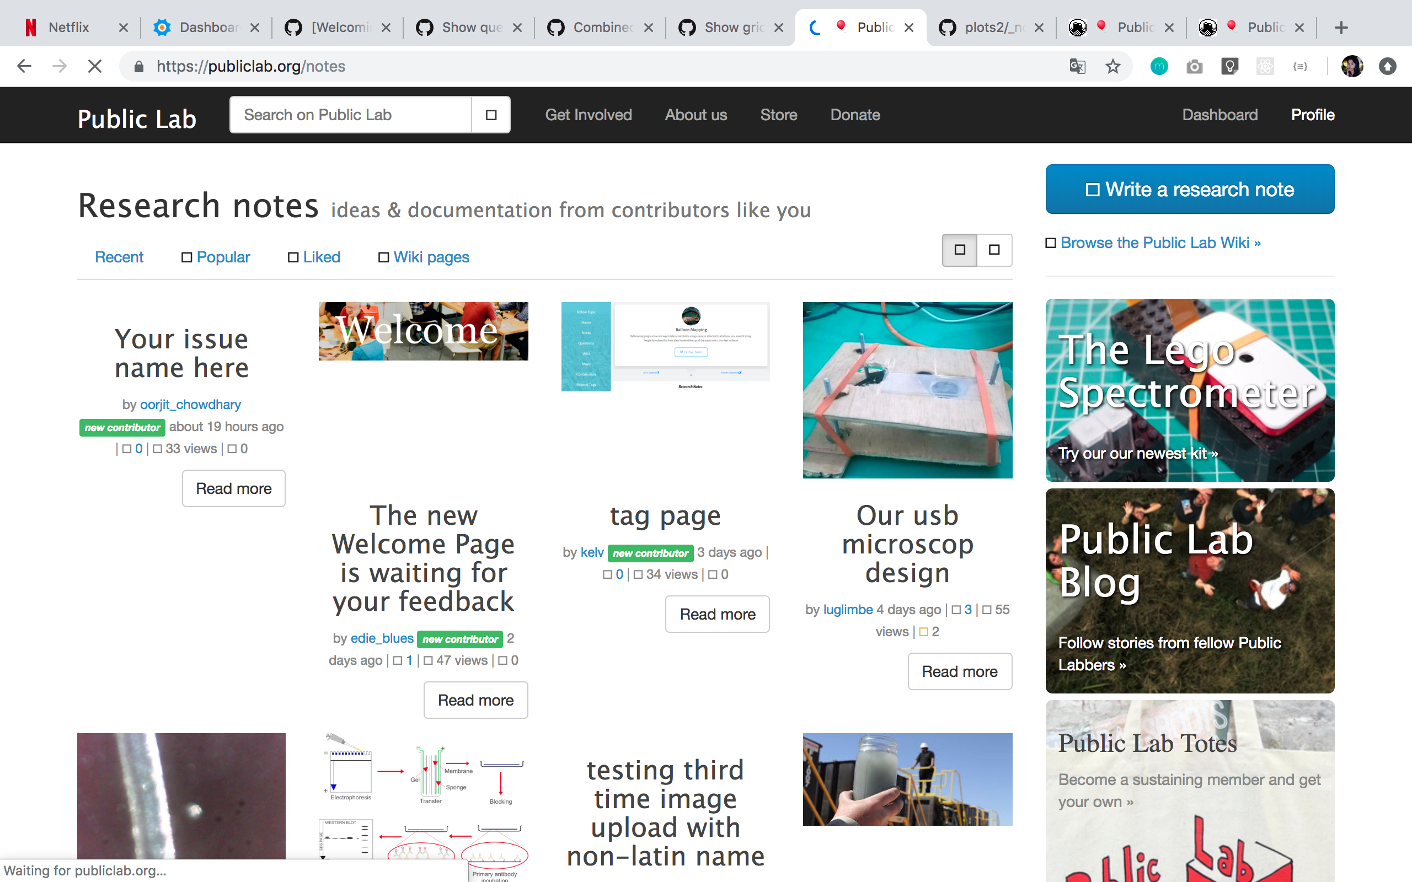
Task: Open the Chrome profile avatar
Action: 1352,66
